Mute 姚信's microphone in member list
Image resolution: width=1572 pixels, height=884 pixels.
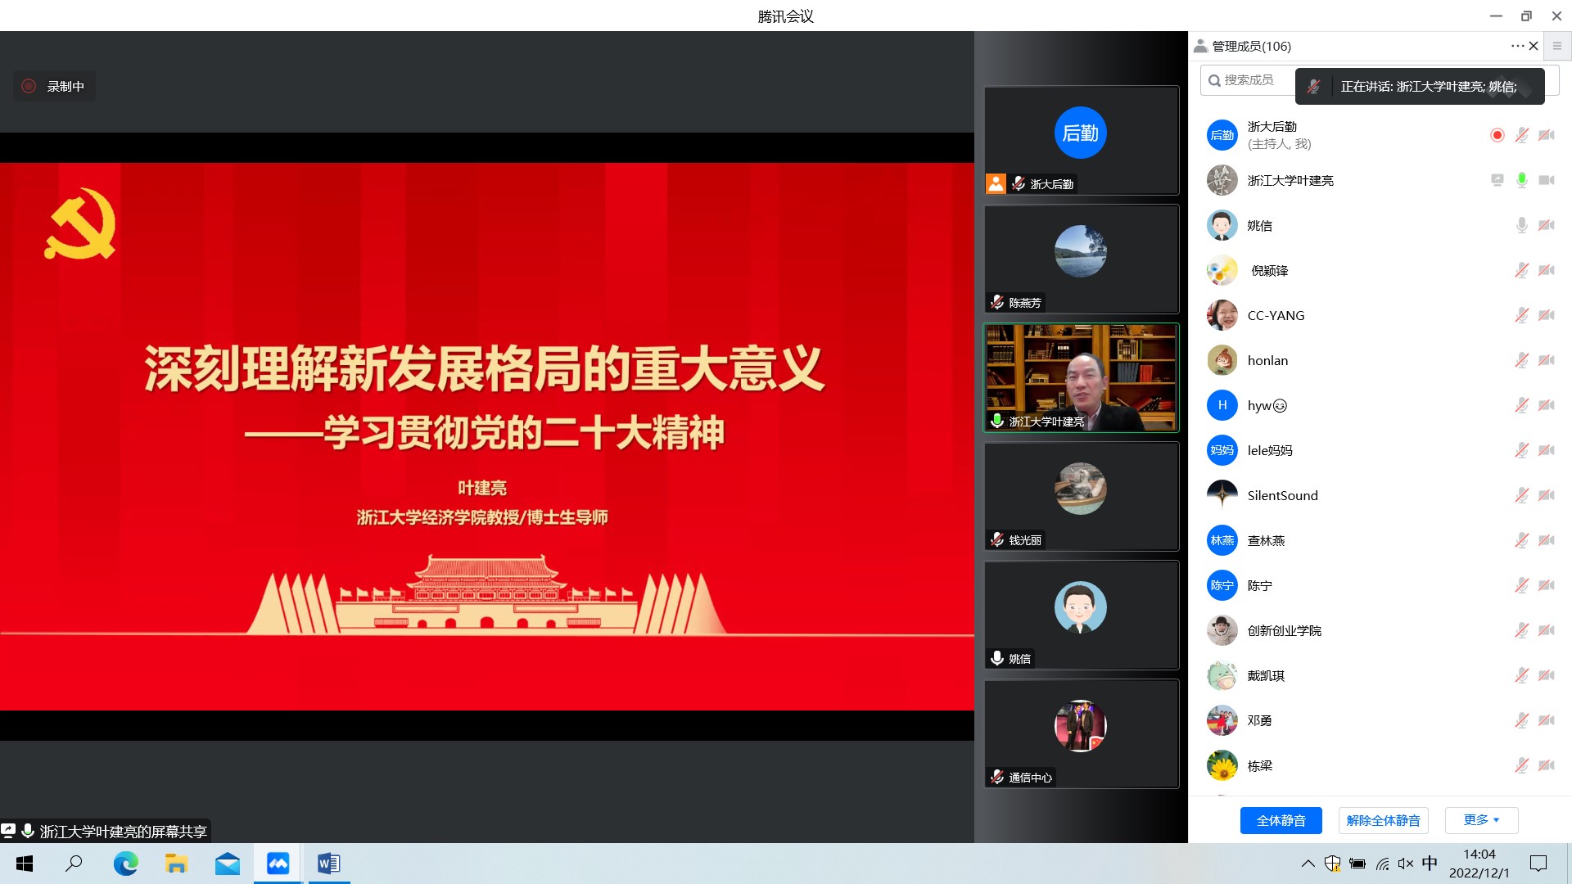tap(1521, 225)
